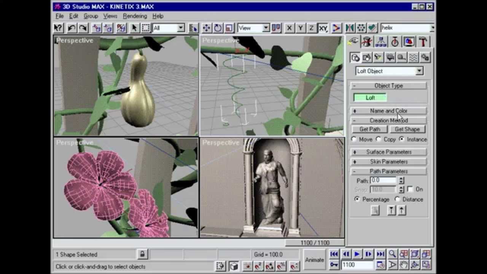
Task: Open the All selection filter dropdown
Action: click(x=181, y=28)
